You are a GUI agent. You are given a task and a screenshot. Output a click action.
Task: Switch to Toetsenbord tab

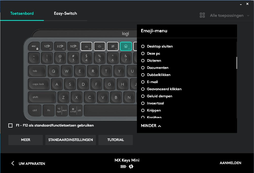[22, 13]
